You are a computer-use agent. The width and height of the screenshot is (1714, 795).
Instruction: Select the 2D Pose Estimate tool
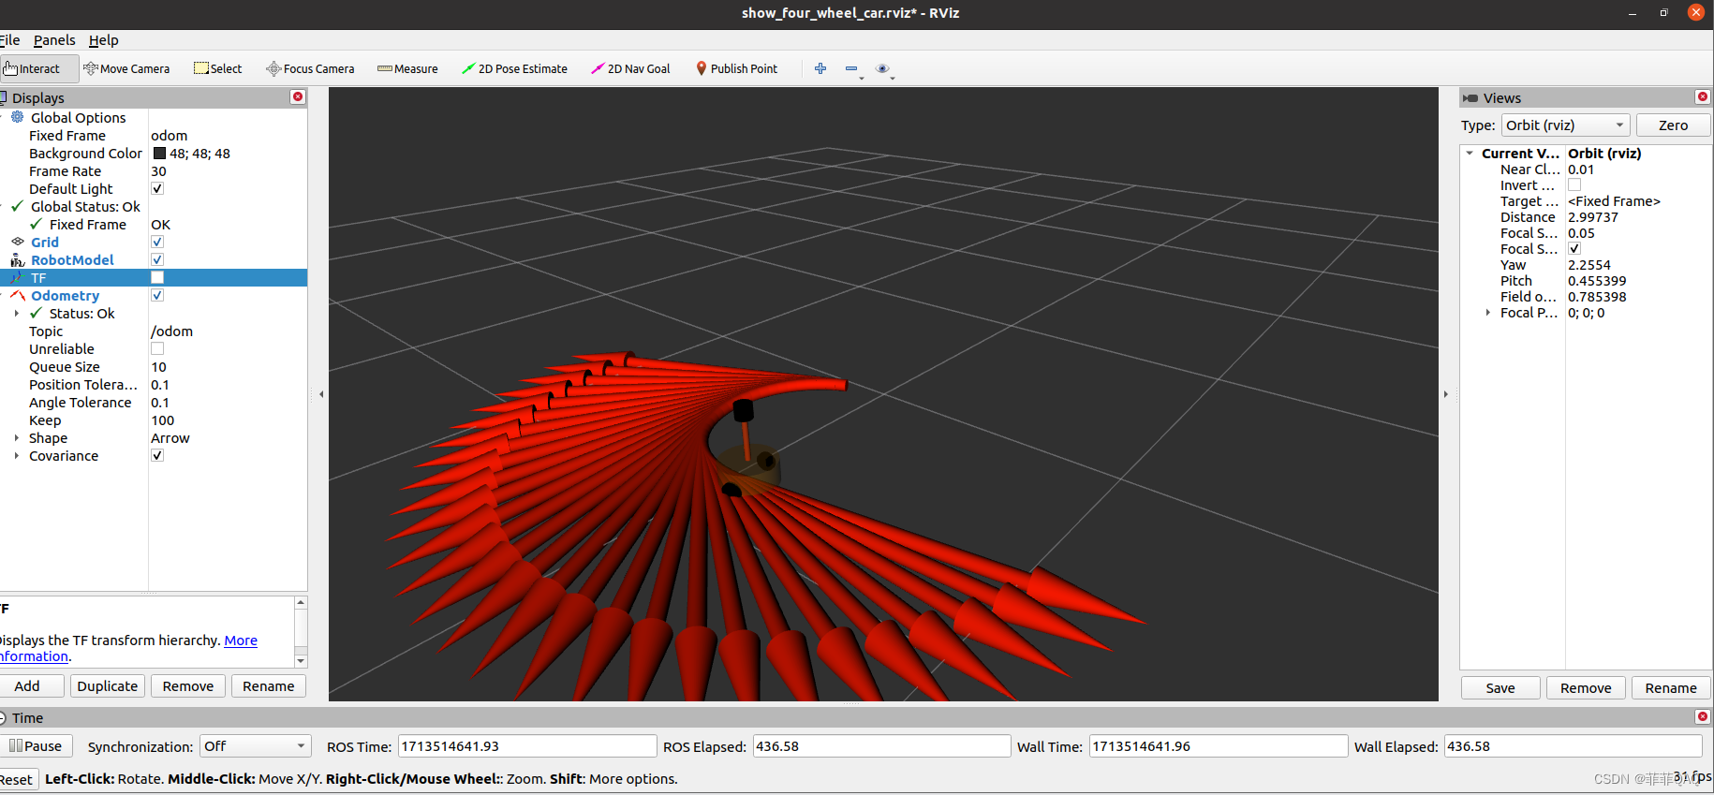tap(514, 68)
